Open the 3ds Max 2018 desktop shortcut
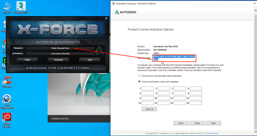The image size is (257, 136). click(21, 7)
